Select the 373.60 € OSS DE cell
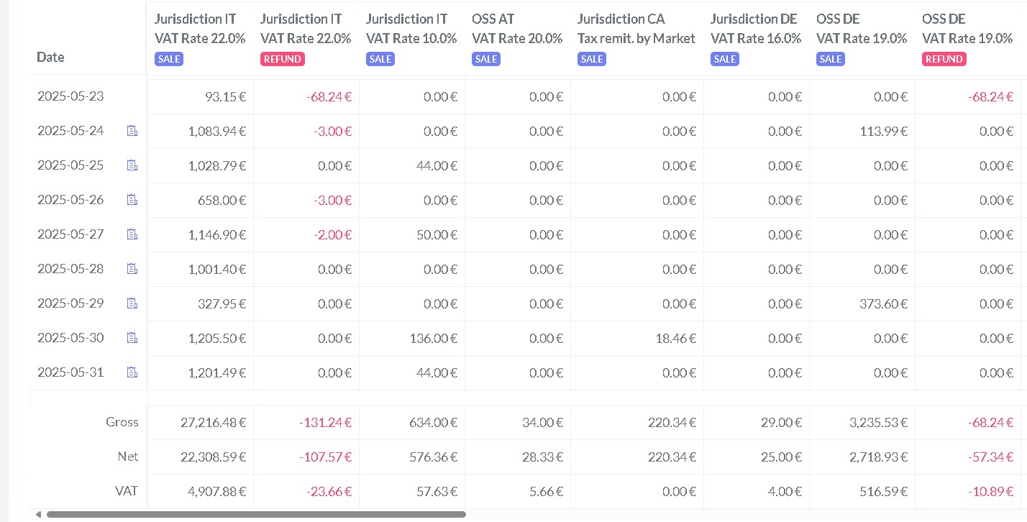This screenshot has height=522, width=1027. click(x=882, y=303)
